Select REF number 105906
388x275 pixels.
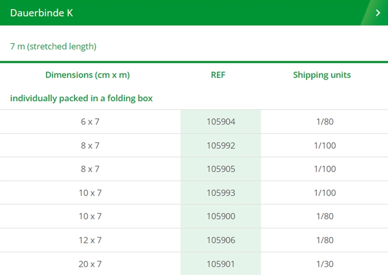[221, 240]
